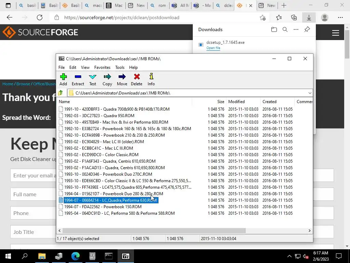Open Windows taskbar search
The height and width of the screenshot is (263, 350).
coord(25,256)
